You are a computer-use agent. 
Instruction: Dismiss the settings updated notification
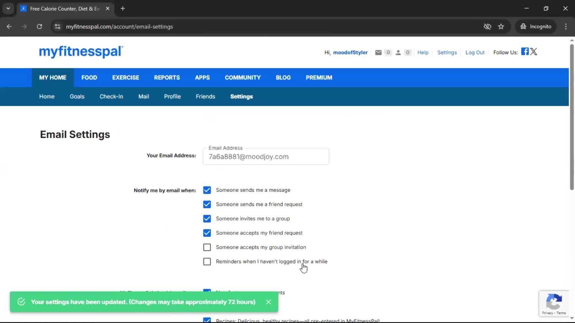(268, 302)
